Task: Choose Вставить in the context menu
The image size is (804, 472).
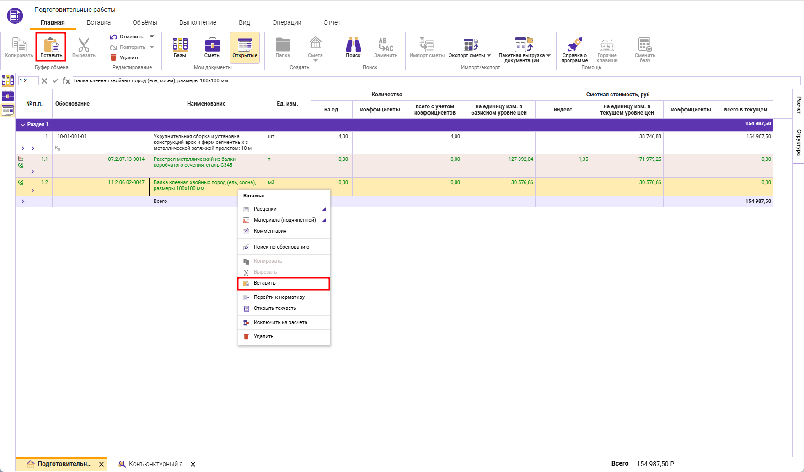Action: pyautogui.click(x=265, y=283)
